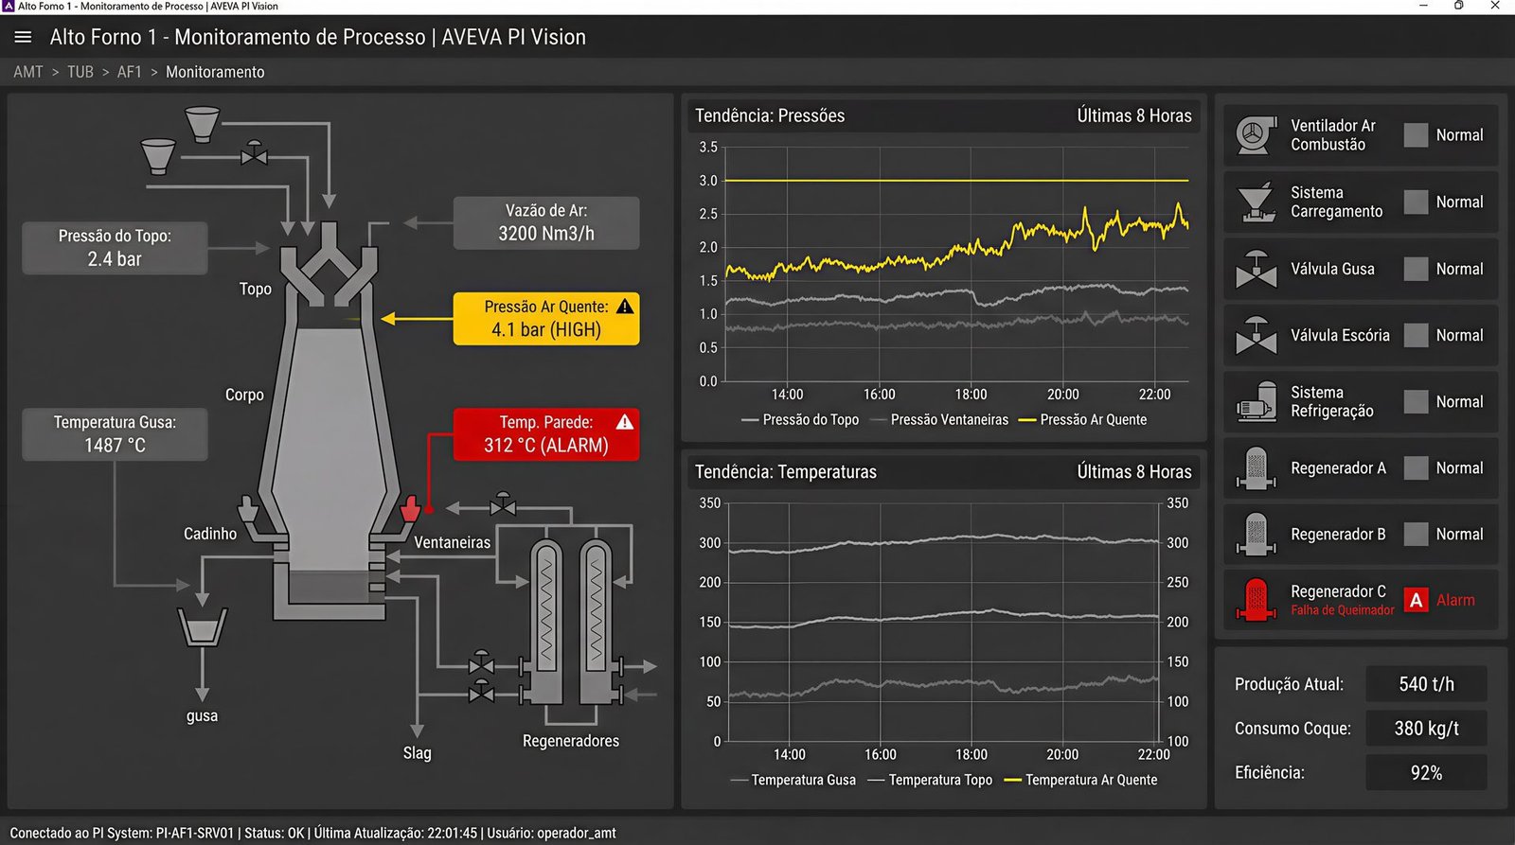Click the warning triangle on Temp. Parede

[x=625, y=422]
